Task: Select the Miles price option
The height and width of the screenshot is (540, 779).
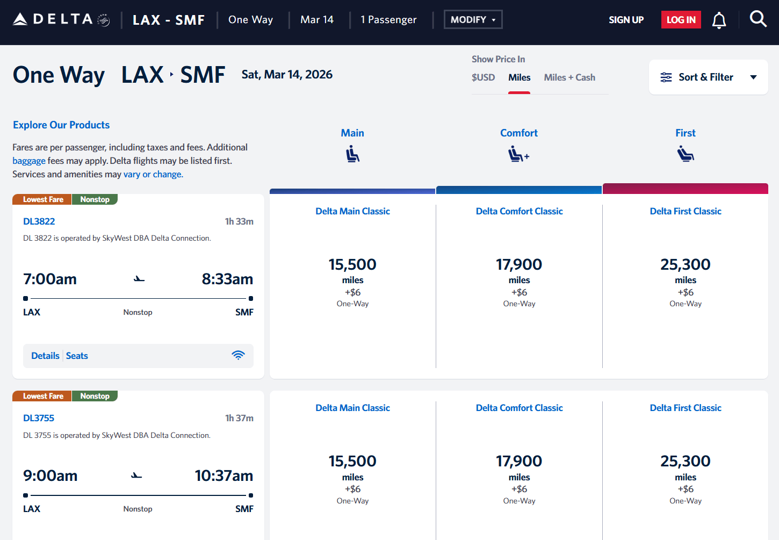Action: click(x=519, y=77)
